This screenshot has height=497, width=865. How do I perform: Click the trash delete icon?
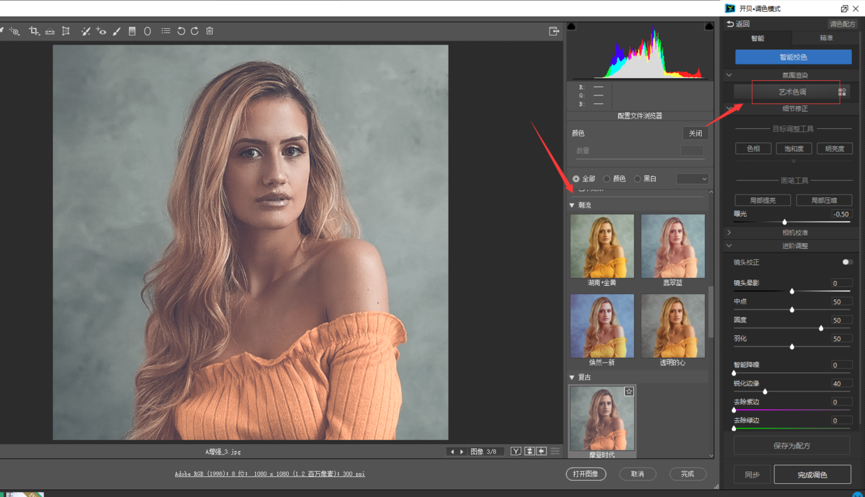coord(210,31)
